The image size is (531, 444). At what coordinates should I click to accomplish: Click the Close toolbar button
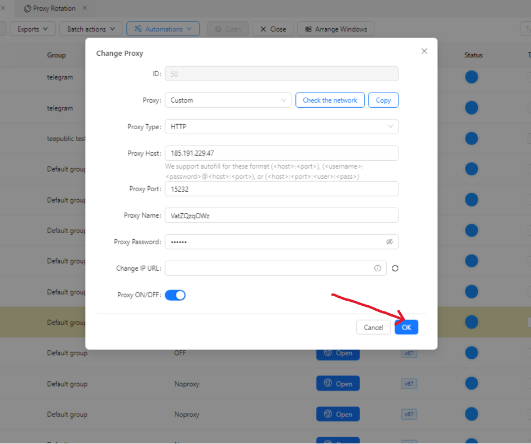pyautogui.click(x=273, y=29)
